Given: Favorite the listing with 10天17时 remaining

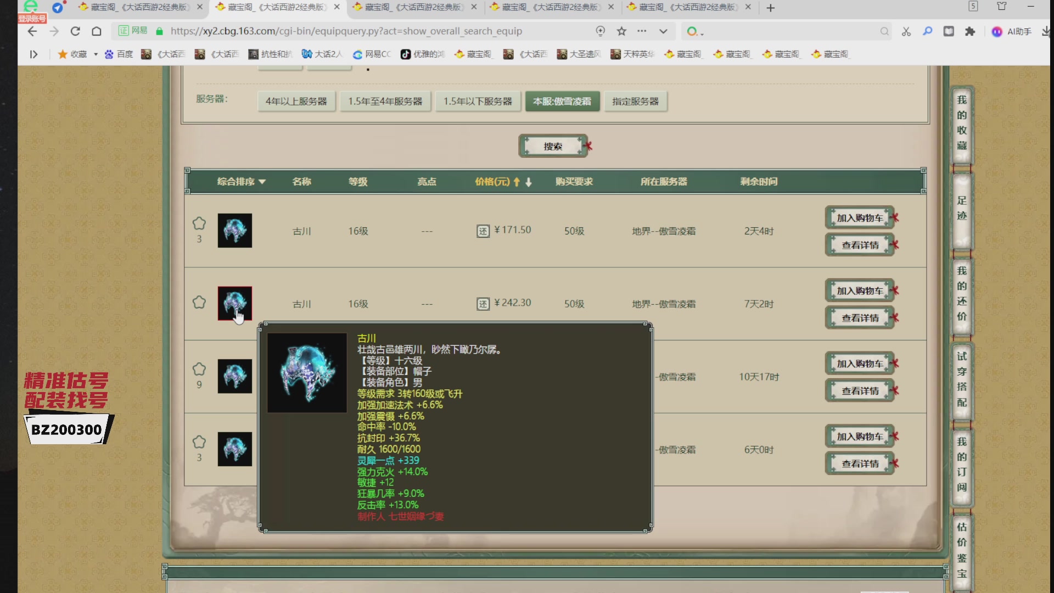Looking at the screenshot, I should [x=199, y=369].
